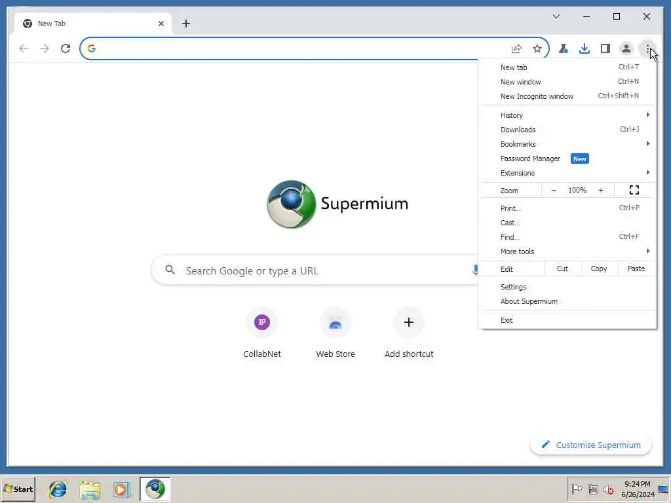Expand More tools submenu
Viewport: 671px width, 503px height.
tap(567, 251)
